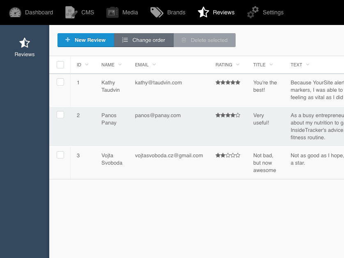Screen dimensions: 344x258
Task: Expand the RATING column chevron
Action: [238, 65]
